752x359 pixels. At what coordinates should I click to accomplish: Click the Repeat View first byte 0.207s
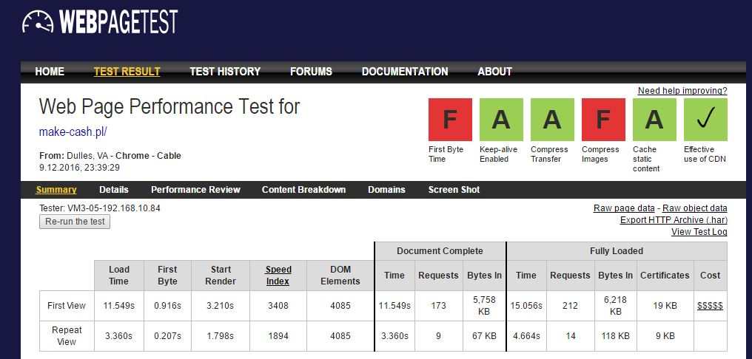(167, 336)
